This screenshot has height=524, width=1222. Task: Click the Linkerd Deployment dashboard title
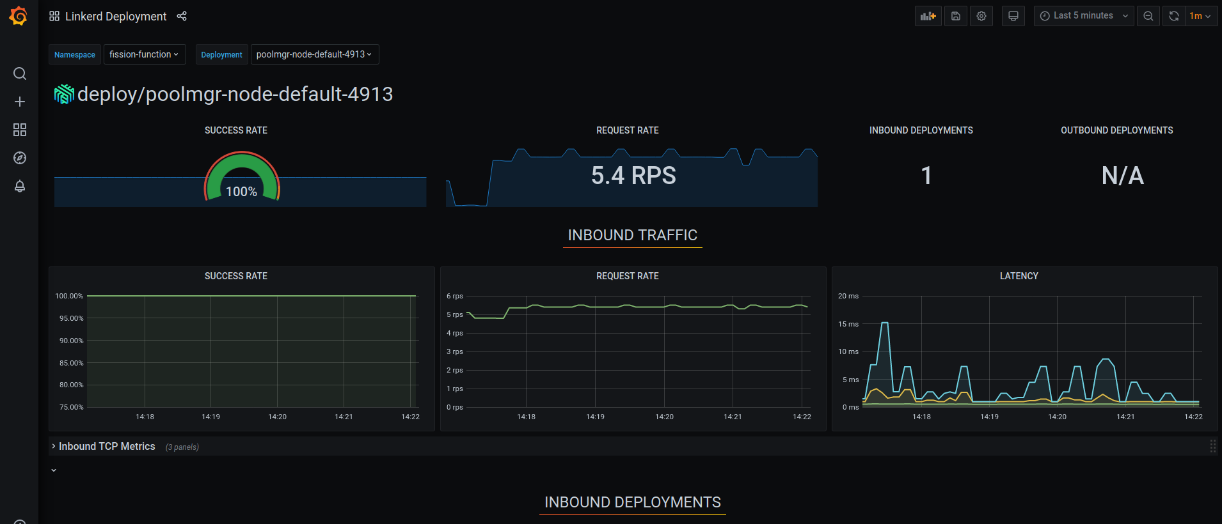point(116,16)
